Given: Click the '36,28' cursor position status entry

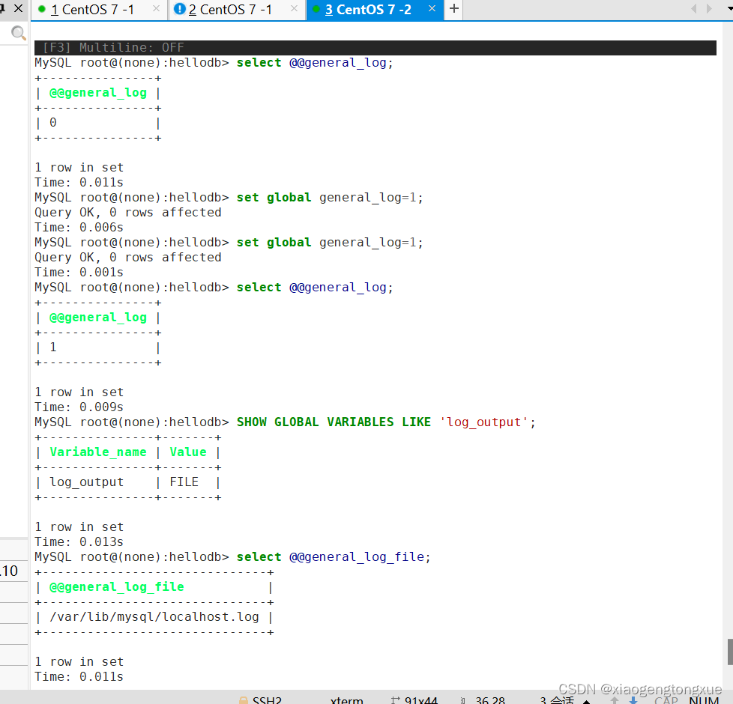Looking at the screenshot, I should [490, 700].
